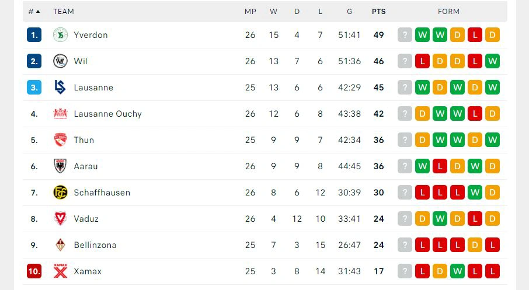Viewport: 529px width, 290px height.
Task: Click the Aarau eagle crest icon
Action: click(60, 166)
